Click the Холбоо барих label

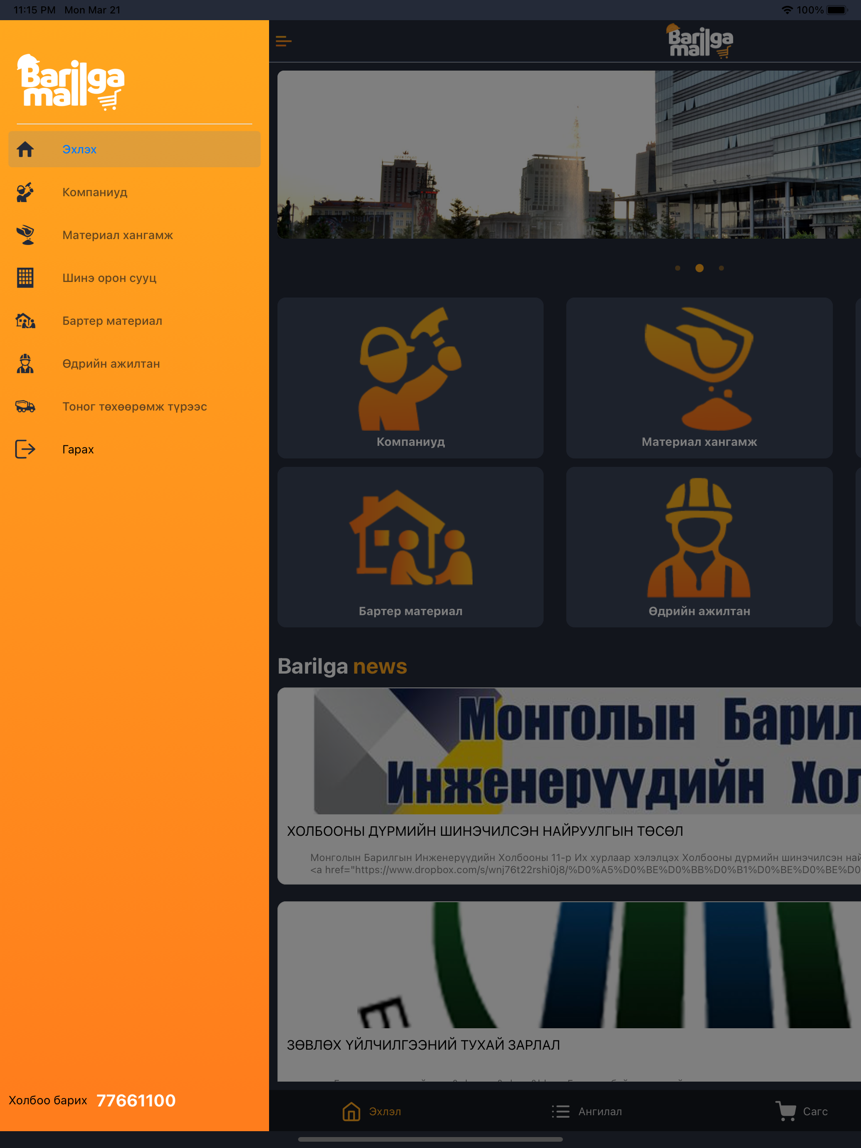[x=48, y=1101]
